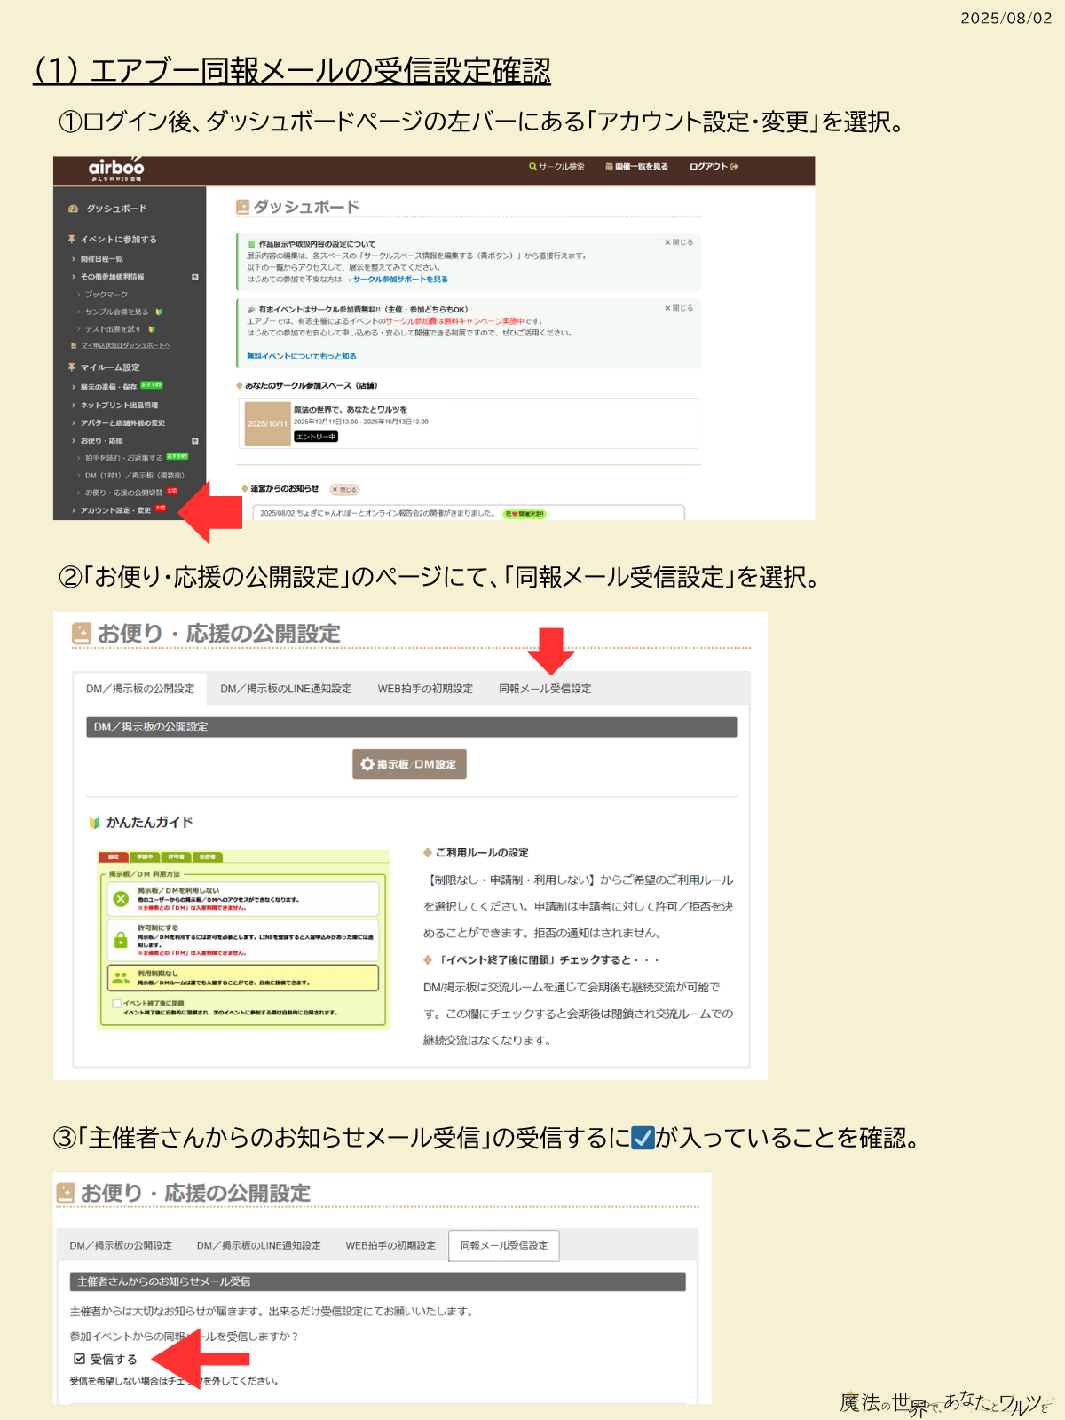Click the dashboard gauge icon in sidebar
This screenshot has height=1420, width=1065.
[73, 209]
